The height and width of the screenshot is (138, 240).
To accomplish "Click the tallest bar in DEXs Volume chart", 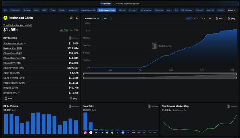I will 38,123.
